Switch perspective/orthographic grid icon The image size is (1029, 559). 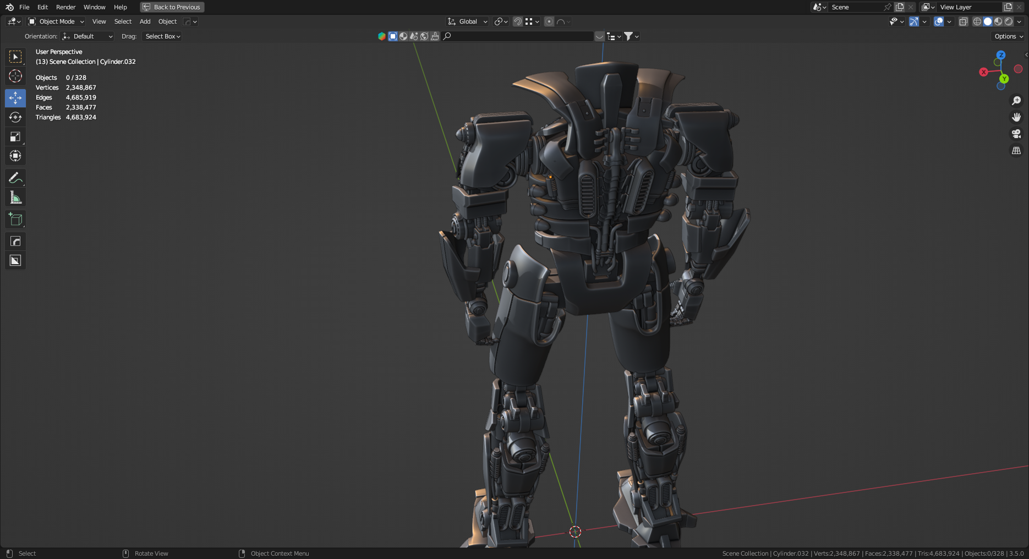click(x=1016, y=150)
